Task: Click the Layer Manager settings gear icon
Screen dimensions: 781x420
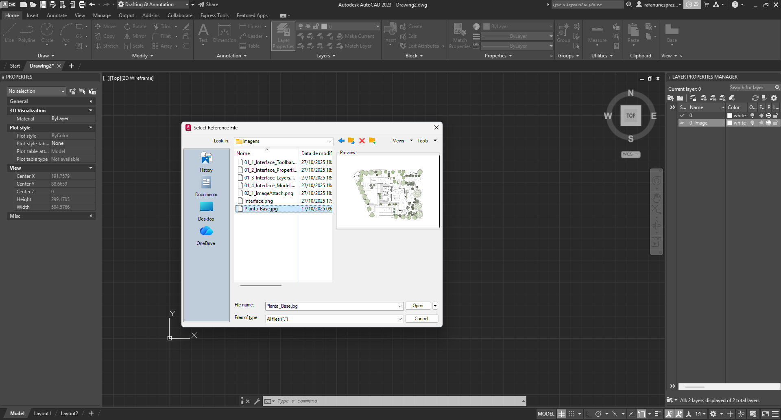Action: pos(774,98)
